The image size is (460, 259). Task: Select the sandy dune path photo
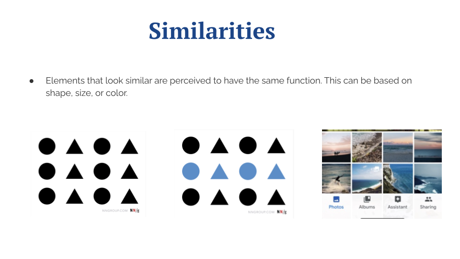pyautogui.click(x=367, y=147)
